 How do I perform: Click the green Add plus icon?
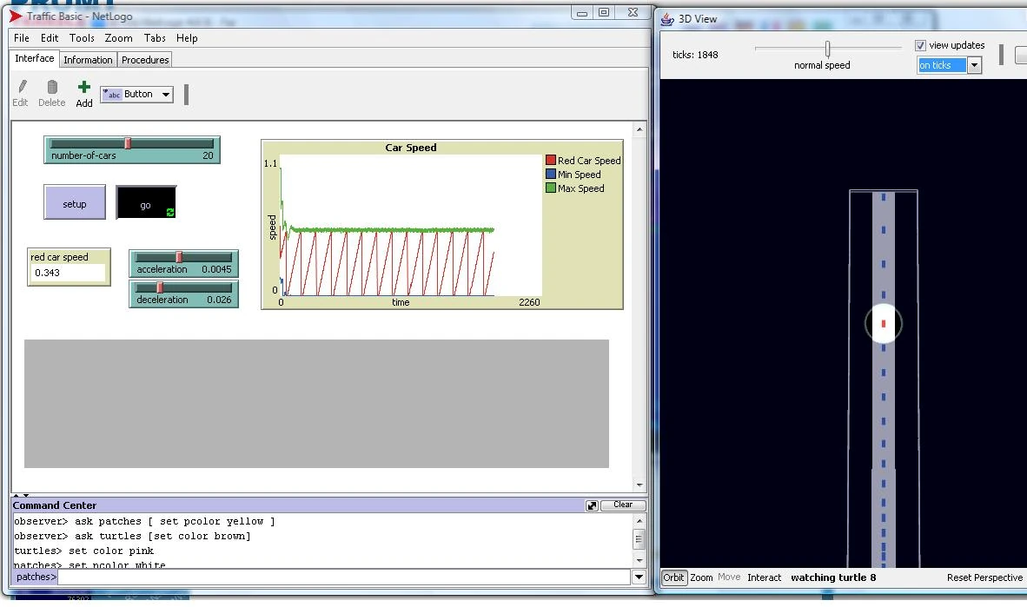[83, 87]
